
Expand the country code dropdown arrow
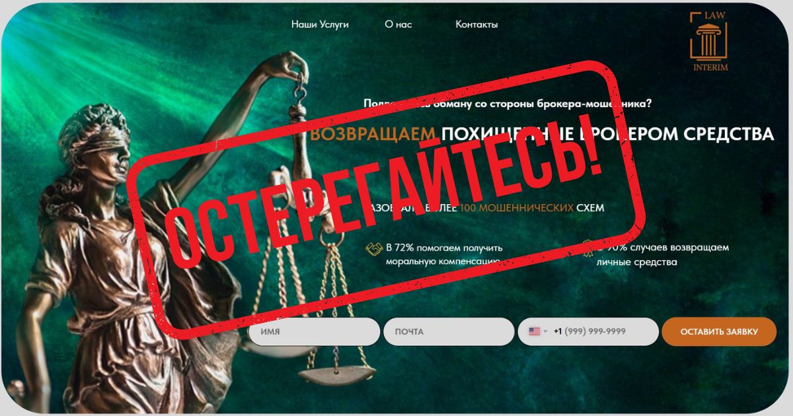[x=546, y=331]
